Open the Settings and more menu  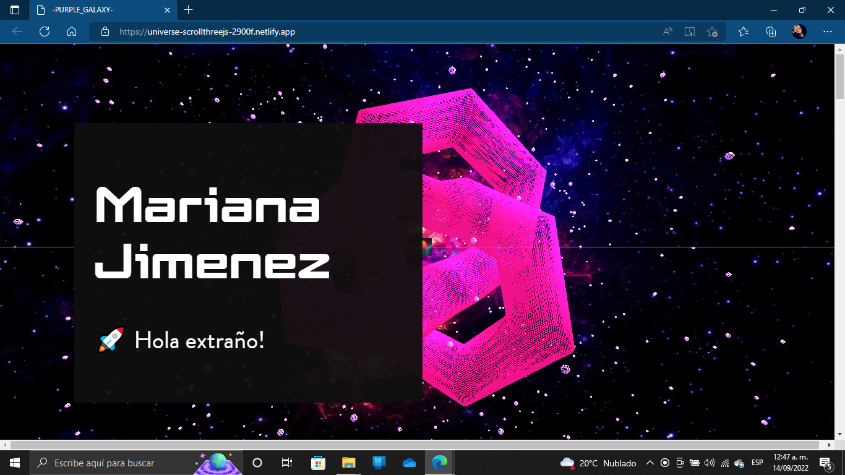point(826,32)
